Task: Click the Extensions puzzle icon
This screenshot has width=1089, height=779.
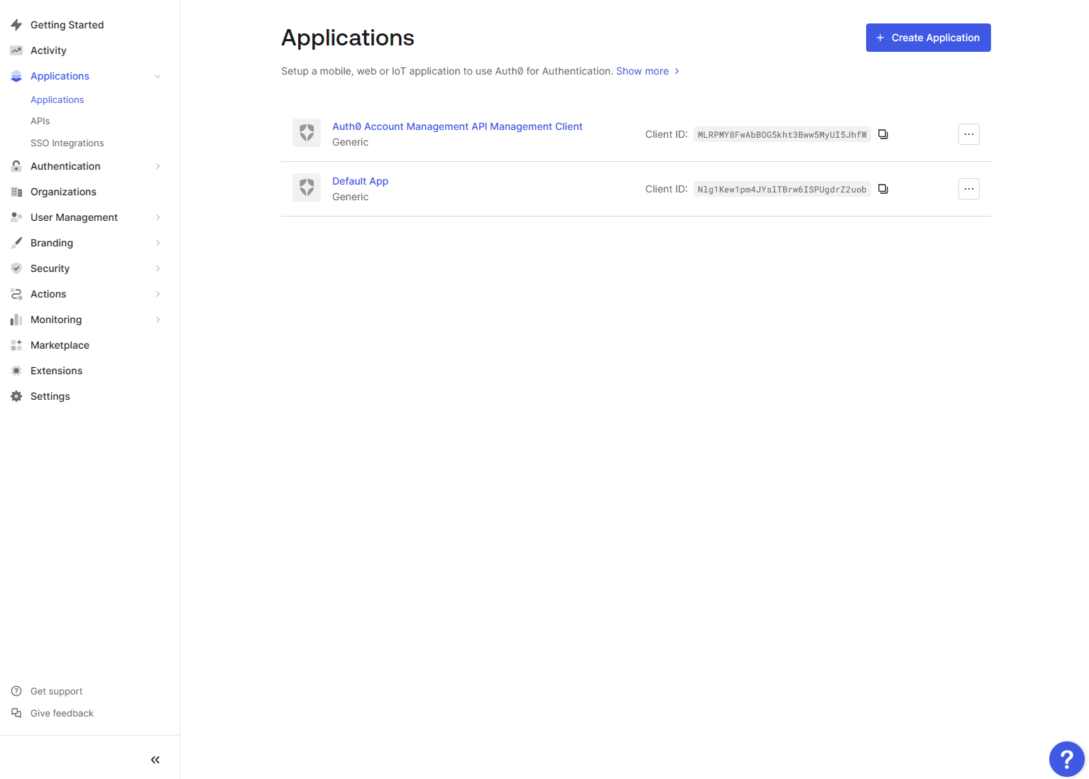Action: pyautogui.click(x=16, y=371)
